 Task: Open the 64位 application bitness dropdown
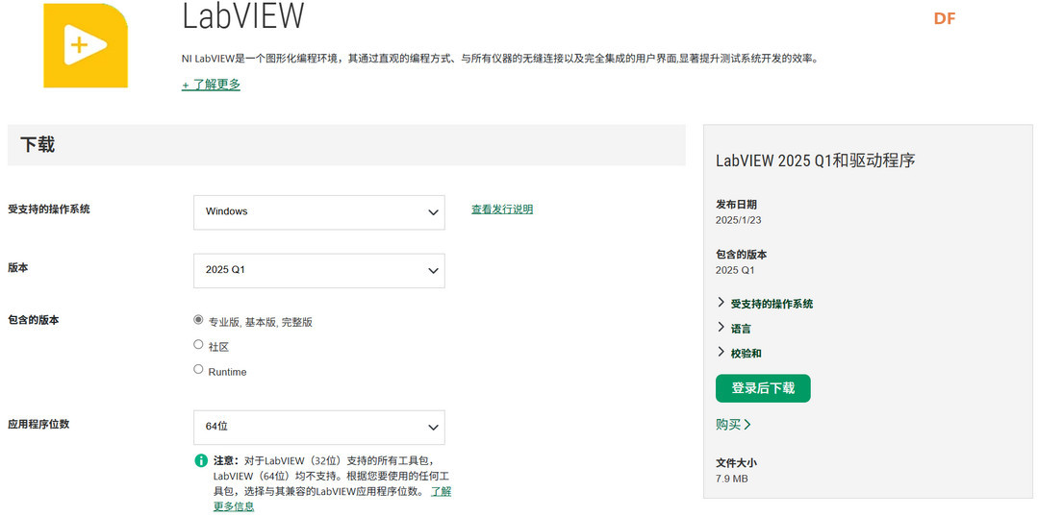click(318, 427)
